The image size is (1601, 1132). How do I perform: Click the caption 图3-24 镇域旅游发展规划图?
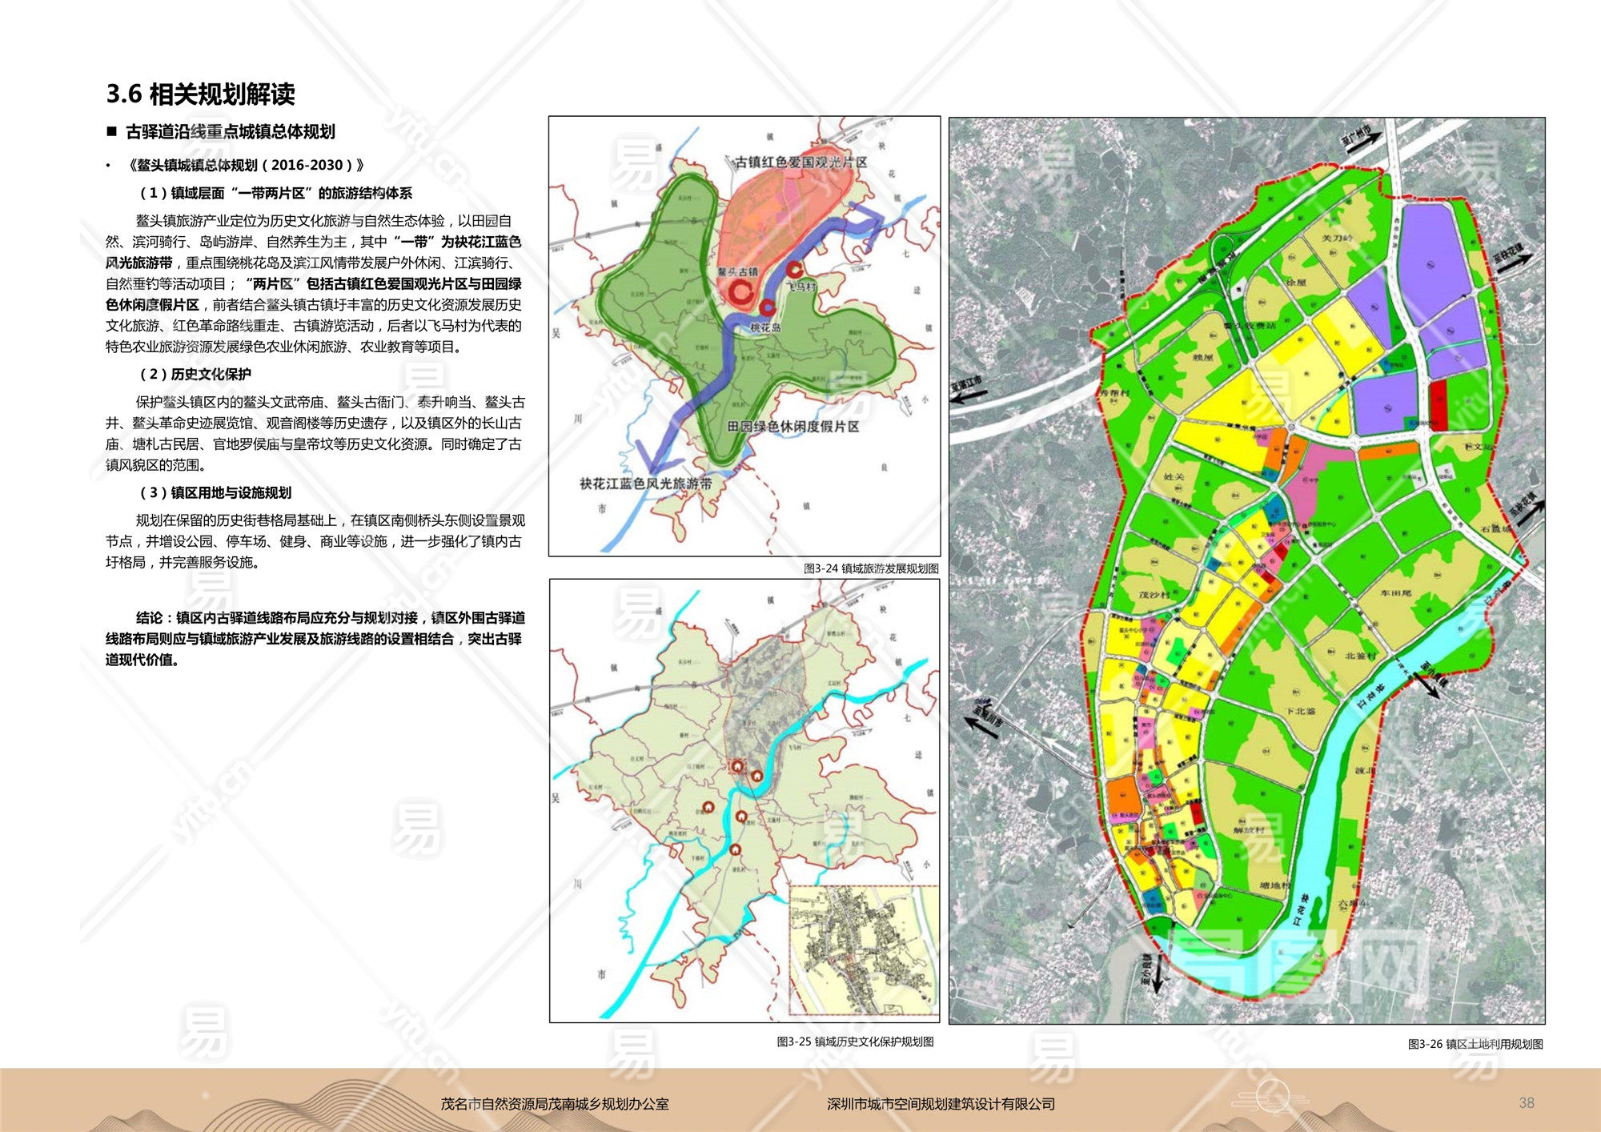click(871, 568)
